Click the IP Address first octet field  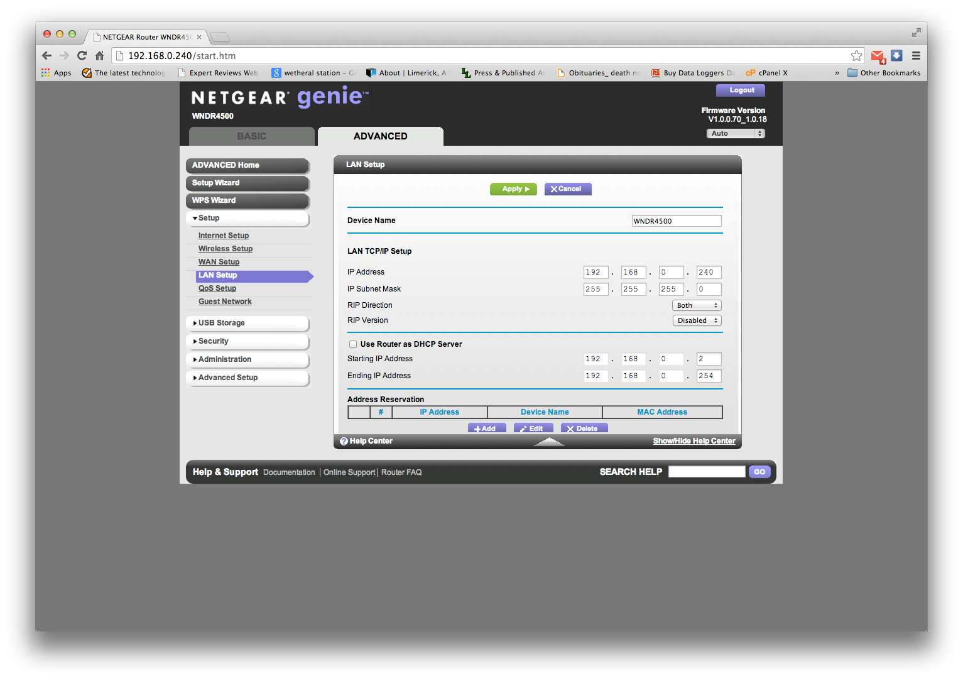[596, 272]
